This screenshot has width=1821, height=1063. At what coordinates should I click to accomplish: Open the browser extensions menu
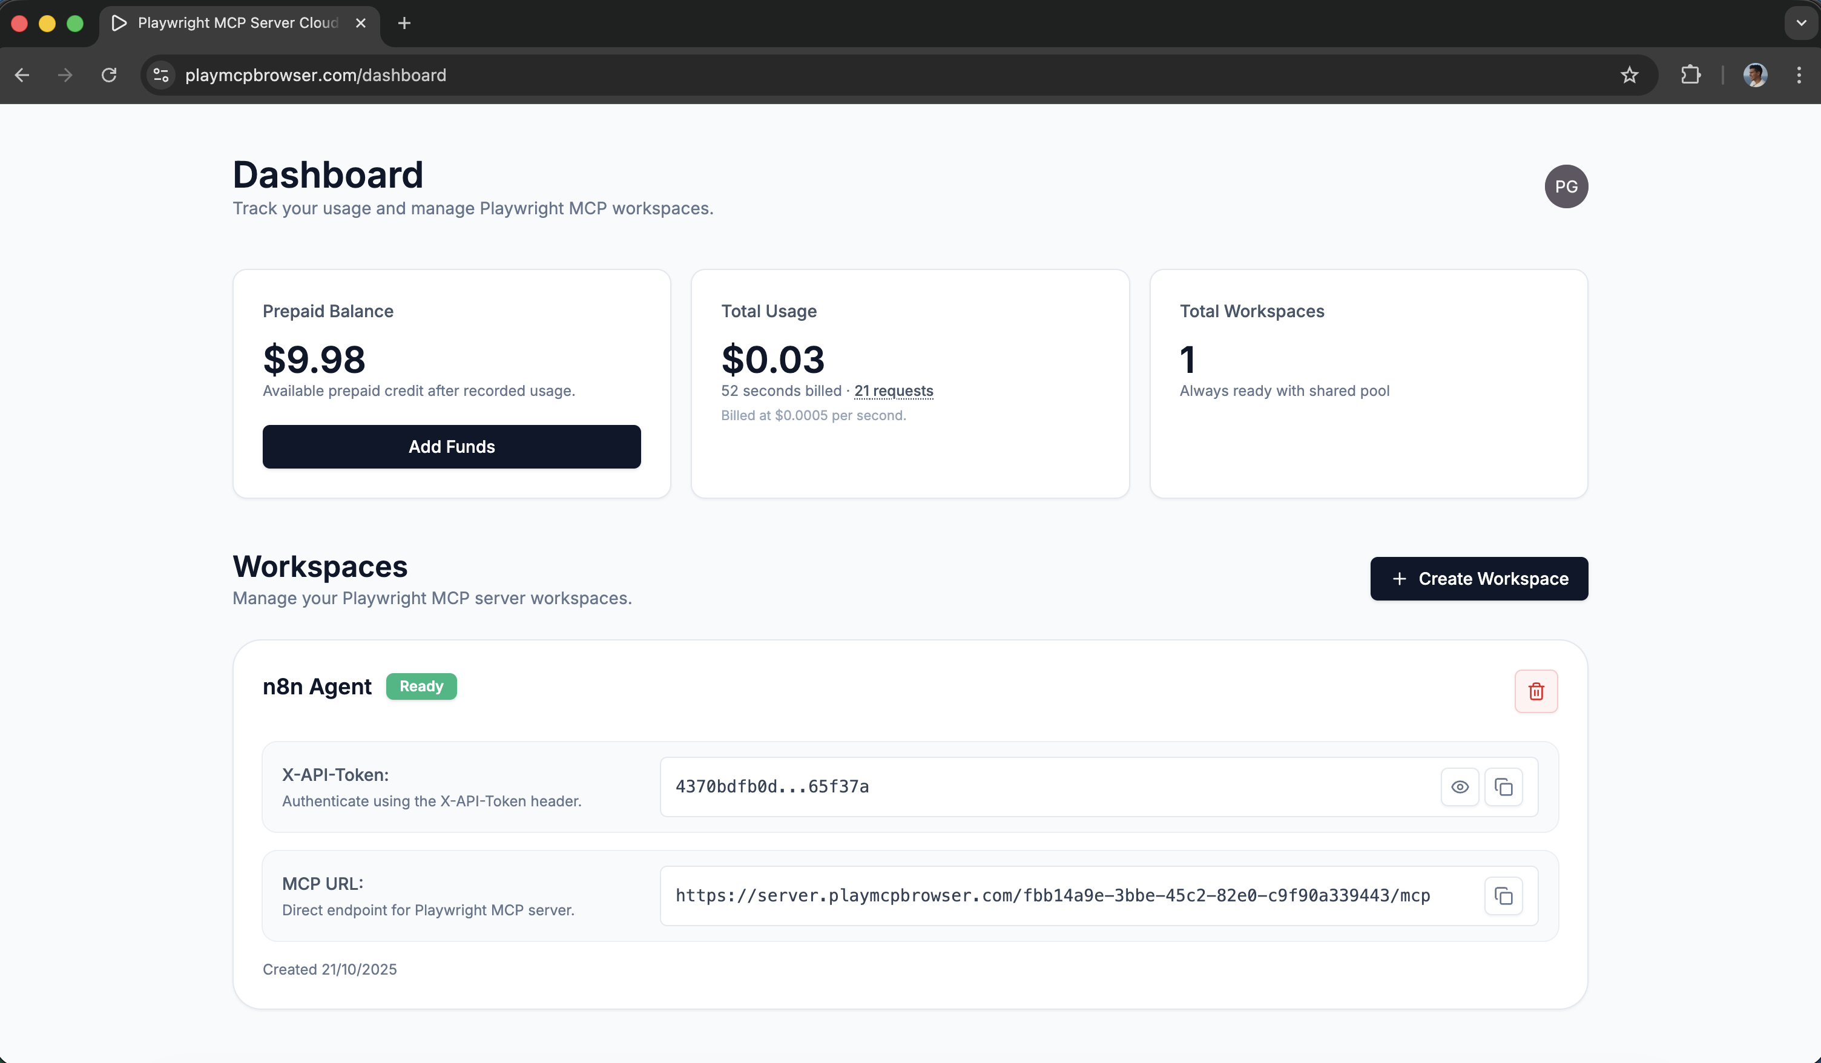tap(1690, 75)
